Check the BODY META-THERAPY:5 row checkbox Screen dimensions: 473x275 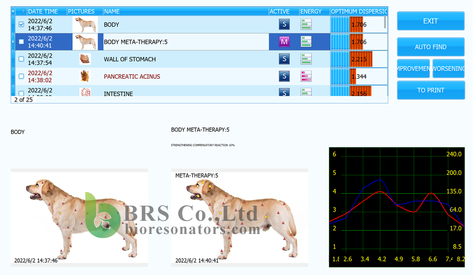pyautogui.click(x=21, y=42)
